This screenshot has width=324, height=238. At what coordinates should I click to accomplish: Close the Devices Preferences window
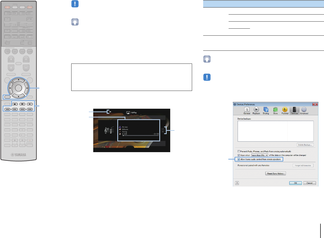coord(315,104)
